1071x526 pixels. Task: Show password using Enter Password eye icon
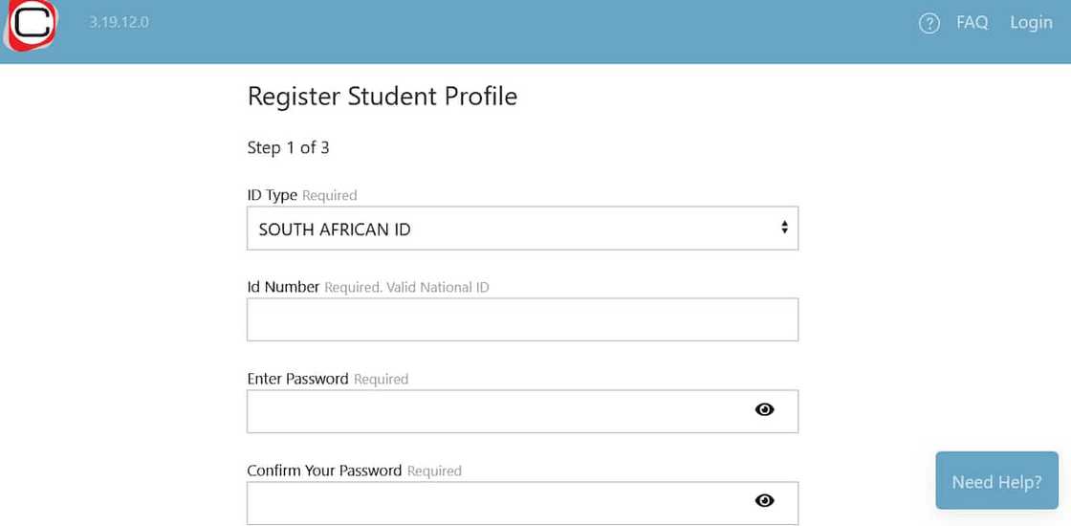click(764, 409)
